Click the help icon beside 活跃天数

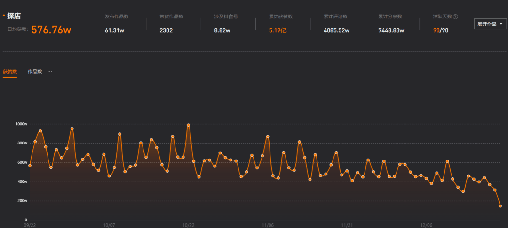tap(455, 16)
